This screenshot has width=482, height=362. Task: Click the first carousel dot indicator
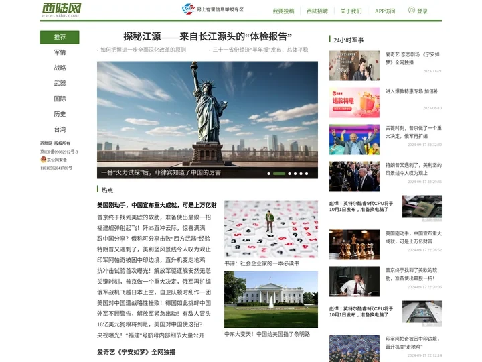coord(268,174)
